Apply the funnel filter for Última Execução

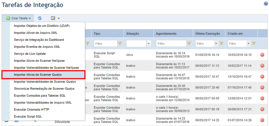click(221, 44)
